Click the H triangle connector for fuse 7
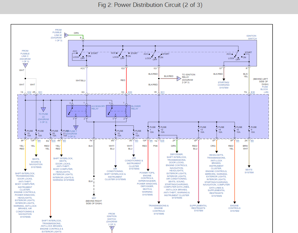The width and height of the screenshot is (298, 233). coord(76,128)
